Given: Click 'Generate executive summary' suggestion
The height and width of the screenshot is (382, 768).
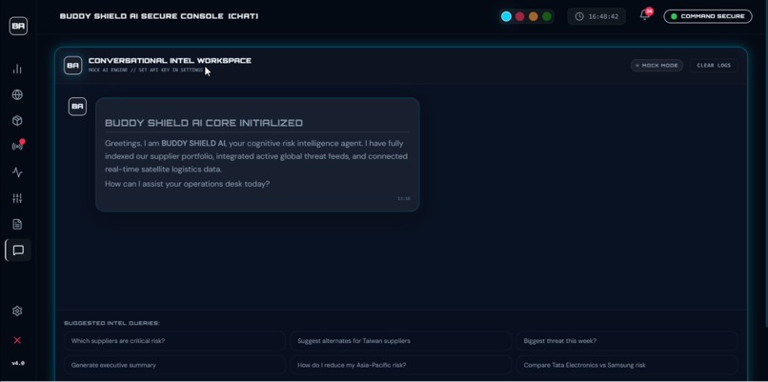Looking at the screenshot, I should (x=175, y=365).
